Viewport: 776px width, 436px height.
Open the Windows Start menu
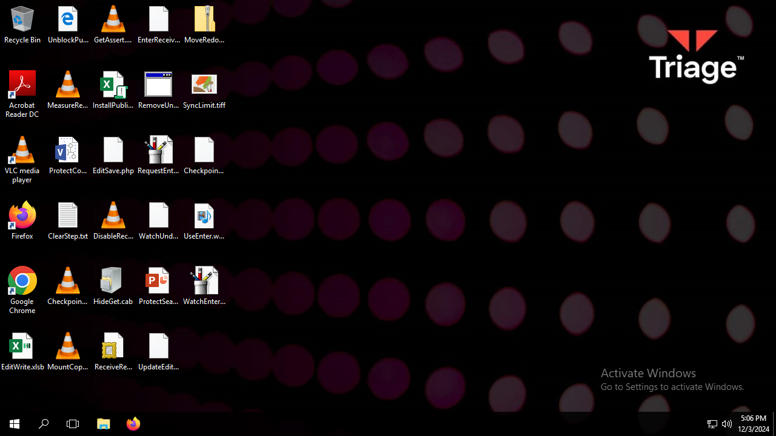[x=15, y=424]
